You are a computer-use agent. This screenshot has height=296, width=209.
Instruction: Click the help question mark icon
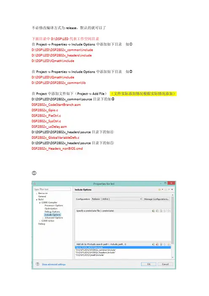pyautogui.click(x=38, y=264)
